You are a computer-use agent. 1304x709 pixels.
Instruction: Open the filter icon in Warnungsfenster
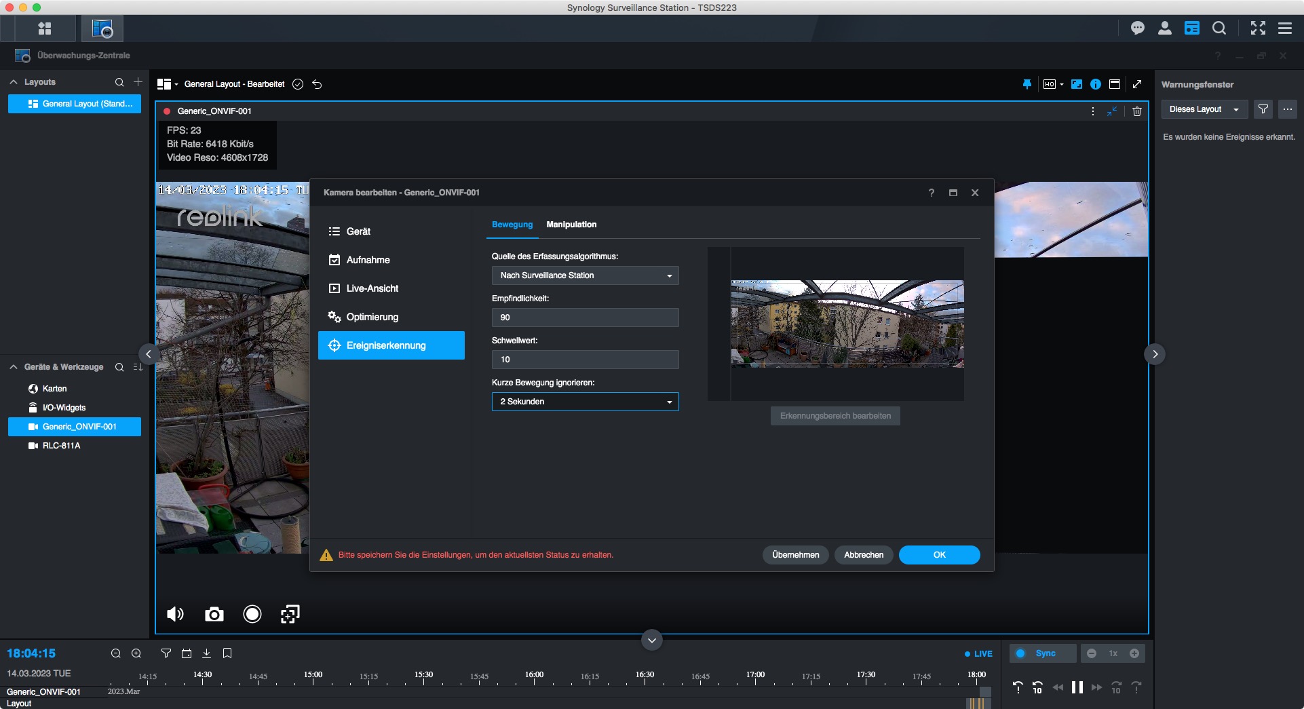pos(1263,109)
